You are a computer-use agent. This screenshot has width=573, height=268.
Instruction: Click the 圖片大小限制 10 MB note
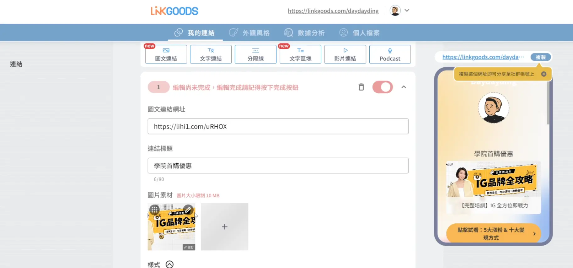pyautogui.click(x=198, y=195)
